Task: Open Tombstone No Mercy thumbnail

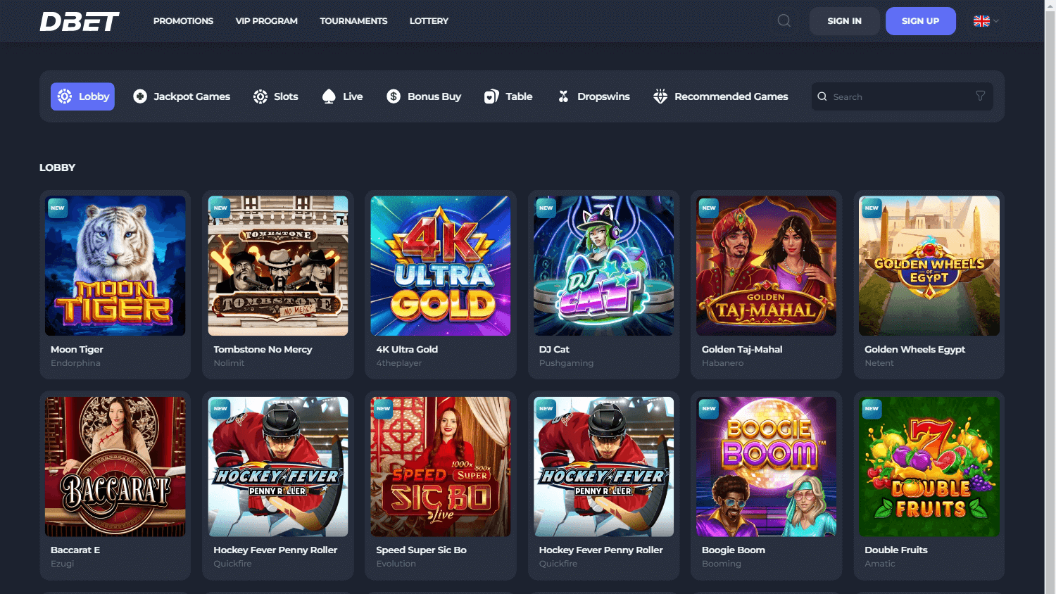Action: pos(278,265)
